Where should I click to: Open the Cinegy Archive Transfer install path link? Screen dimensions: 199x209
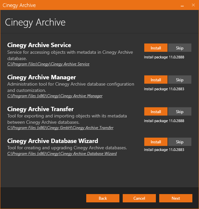pyautogui.click(x=60, y=128)
